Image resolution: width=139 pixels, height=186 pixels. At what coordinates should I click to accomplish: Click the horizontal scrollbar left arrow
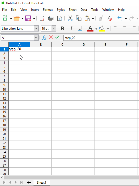(2, 177)
